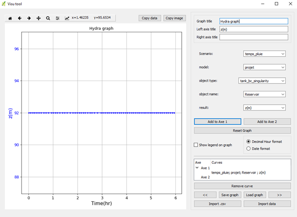Click the Time(hr) x-axis label
Screen dimensions: 297x217
pyautogui.click(x=102, y=203)
